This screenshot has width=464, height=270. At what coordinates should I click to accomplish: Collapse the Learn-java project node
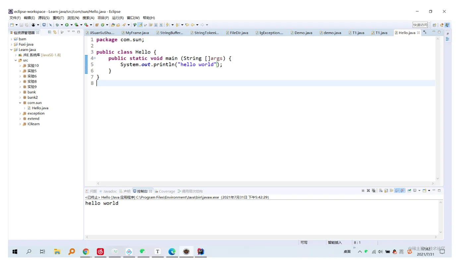(x=11, y=50)
